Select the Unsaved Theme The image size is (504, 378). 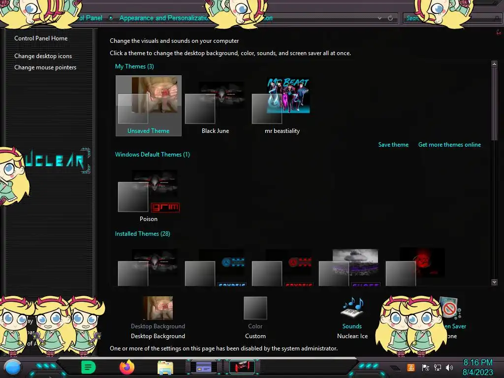point(149,106)
